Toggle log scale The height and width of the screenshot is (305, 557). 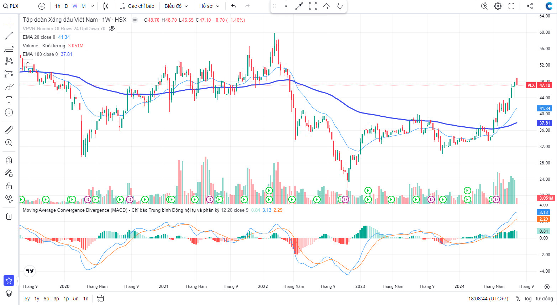(528, 299)
